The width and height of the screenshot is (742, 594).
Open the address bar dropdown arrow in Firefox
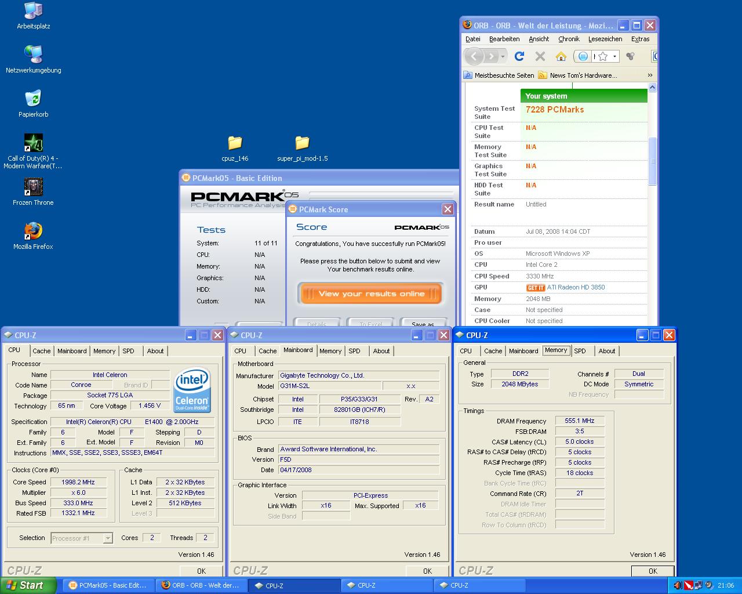tap(614, 56)
